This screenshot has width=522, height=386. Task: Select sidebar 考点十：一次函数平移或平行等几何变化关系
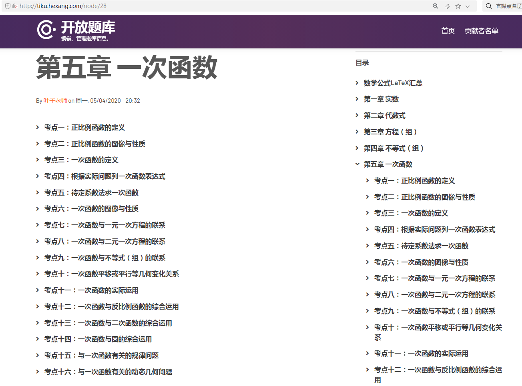point(438,332)
